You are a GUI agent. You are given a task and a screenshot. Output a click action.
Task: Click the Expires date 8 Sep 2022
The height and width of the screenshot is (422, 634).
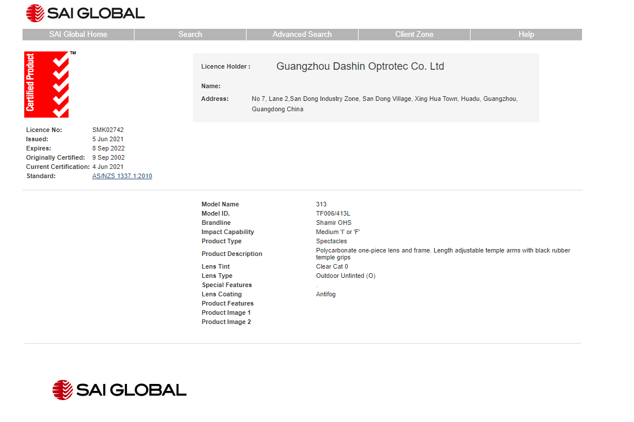(x=109, y=149)
